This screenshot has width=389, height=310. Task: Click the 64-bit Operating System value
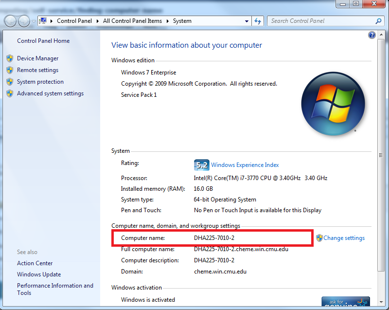click(x=225, y=200)
